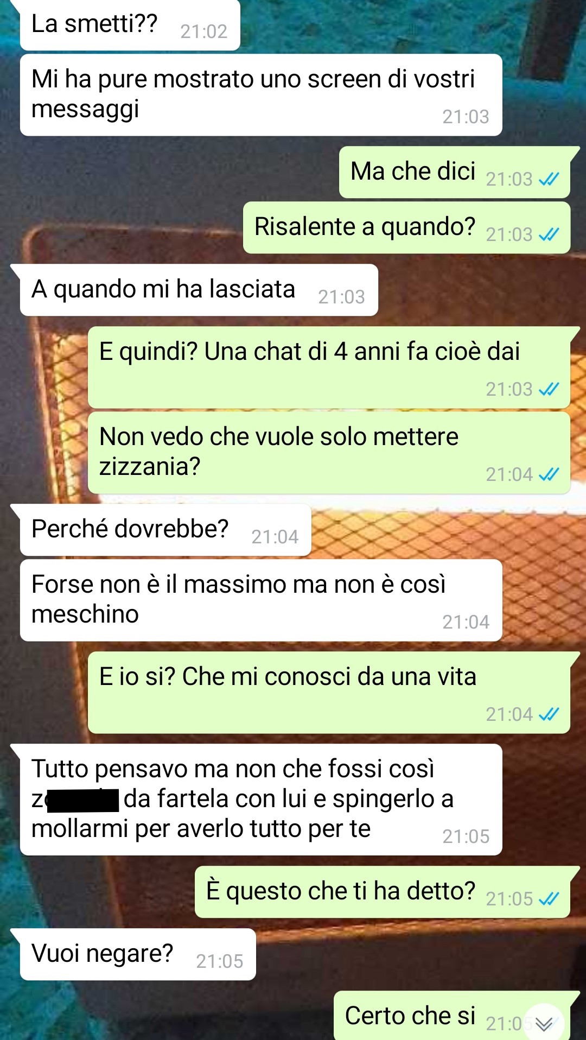This screenshot has width=586, height=1040.
Task: Select the 'Certo che si' sent message
Action: tap(452, 1016)
